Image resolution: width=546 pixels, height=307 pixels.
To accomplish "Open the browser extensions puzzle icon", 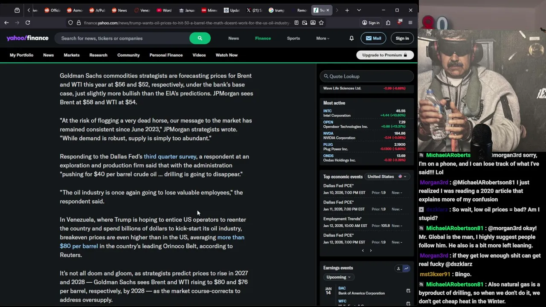I will tap(388, 23).
